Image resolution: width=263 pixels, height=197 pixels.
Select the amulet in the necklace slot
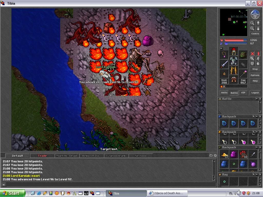(224, 55)
